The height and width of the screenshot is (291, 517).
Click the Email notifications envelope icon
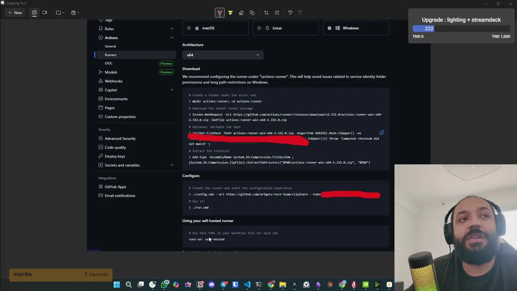pyautogui.click(x=101, y=196)
